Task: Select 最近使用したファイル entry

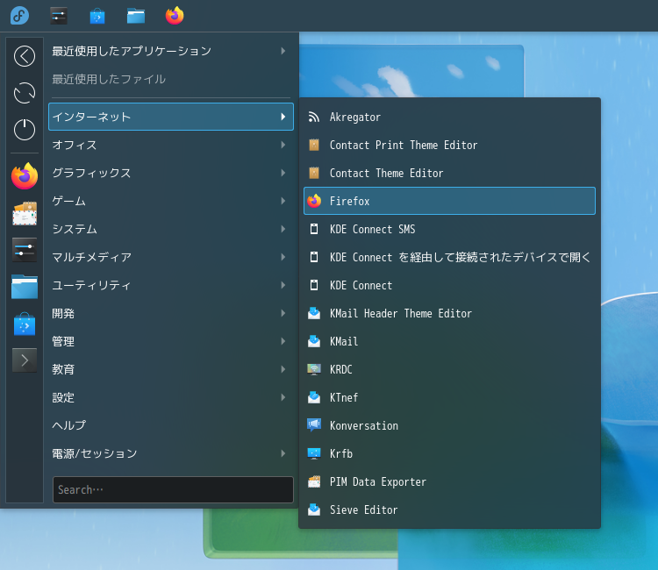Action: pos(171,79)
